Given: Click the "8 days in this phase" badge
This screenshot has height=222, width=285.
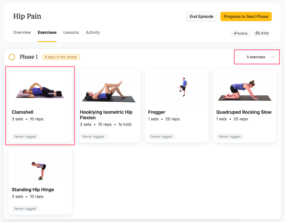Looking at the screenshot, I should (61, 57).
